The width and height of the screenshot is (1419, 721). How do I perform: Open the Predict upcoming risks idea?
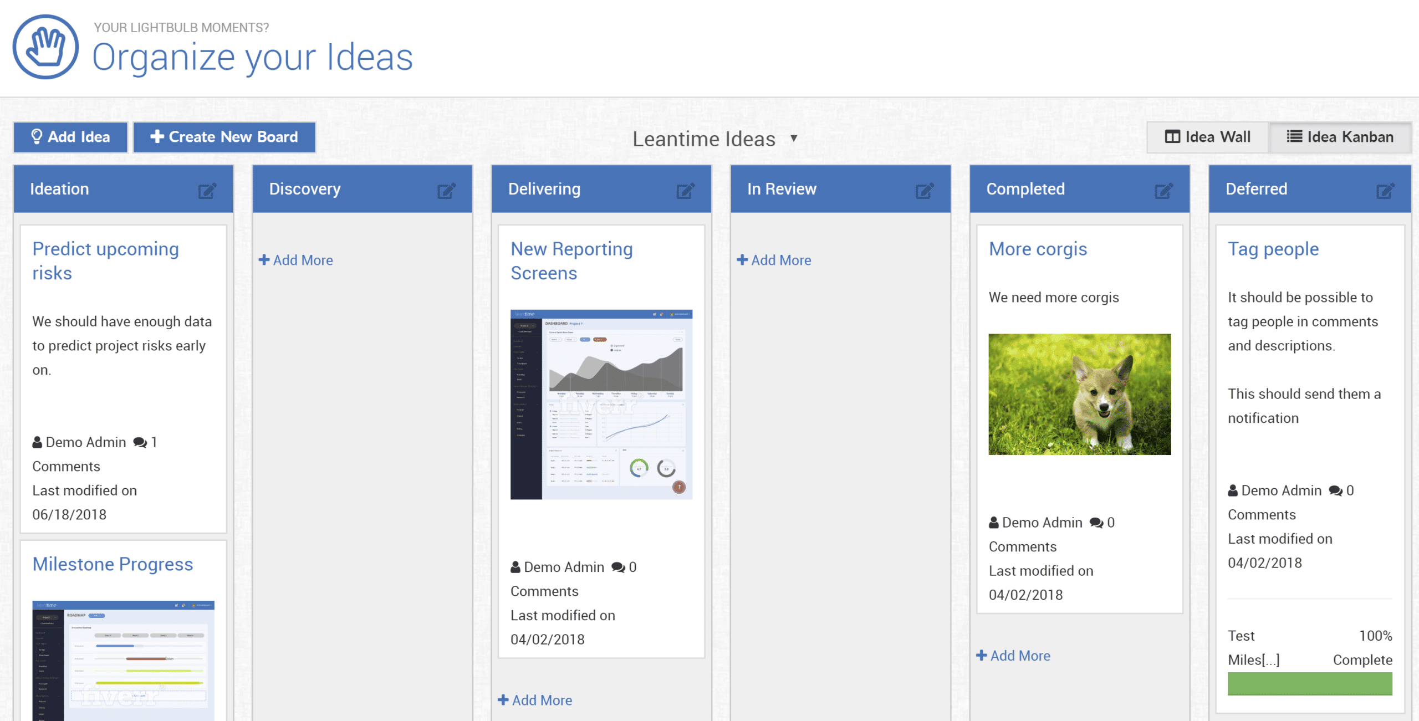pos(105,261)
